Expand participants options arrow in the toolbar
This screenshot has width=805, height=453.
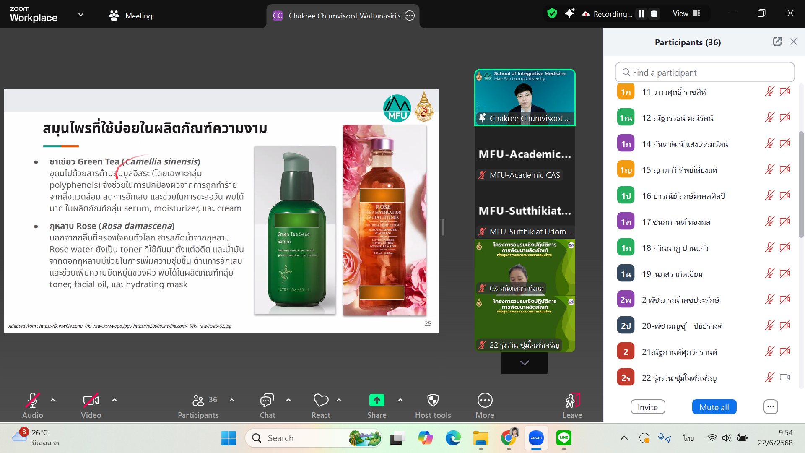232,400
